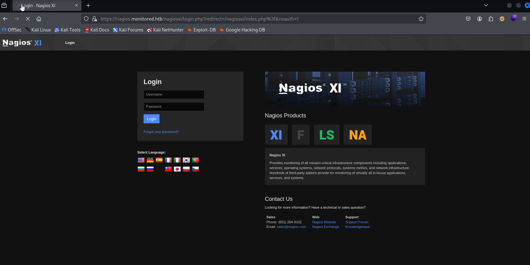Stop page loading with the X button

(x=28, y=19)
